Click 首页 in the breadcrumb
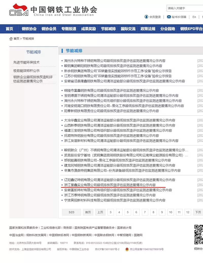The image size is (203, 263). click(x=16, y=39)
